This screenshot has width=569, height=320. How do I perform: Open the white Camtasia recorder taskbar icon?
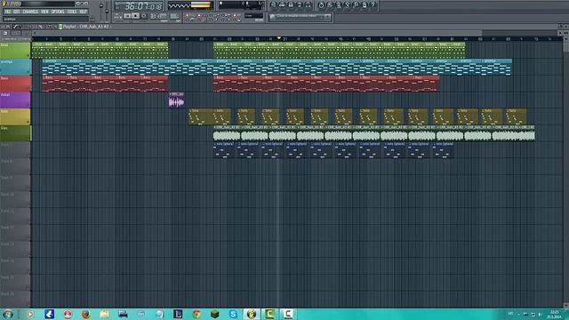coord(288,314)
